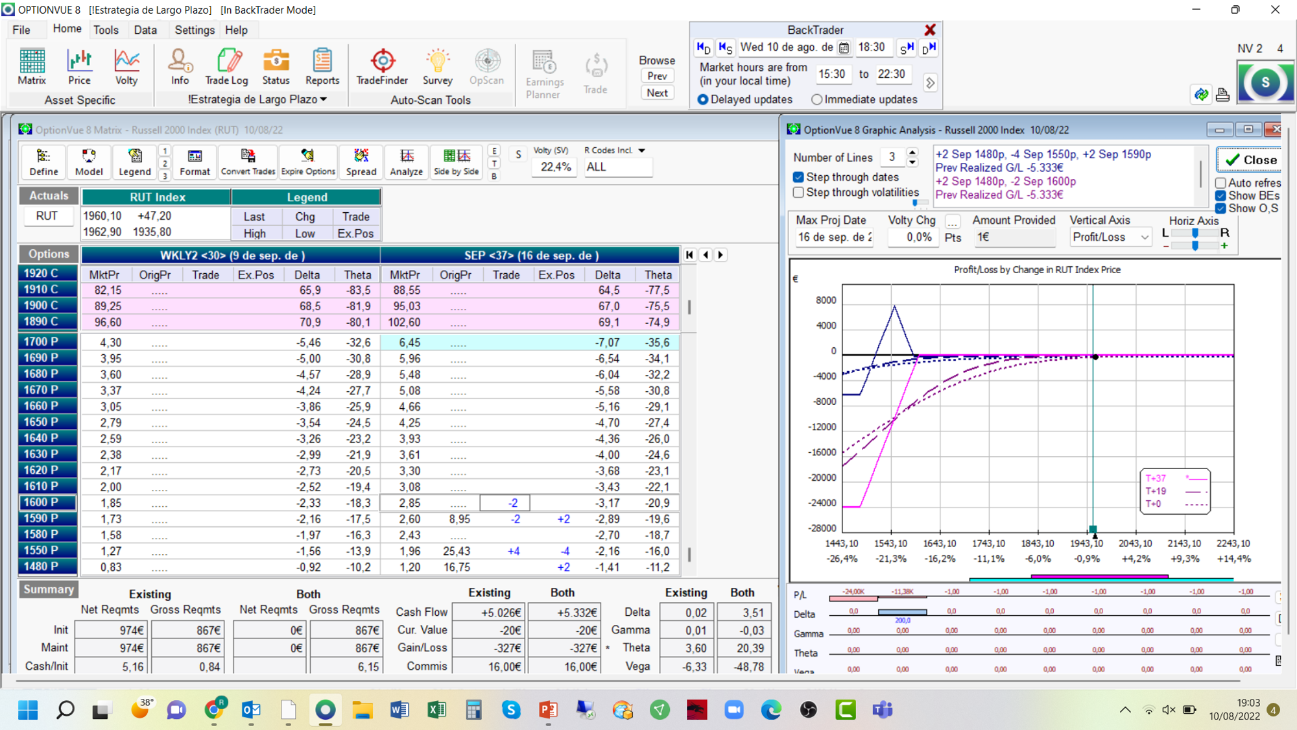The width and height of the screenshot is (1297, 730).
Task: Open the R Codes Incl. dropdown
Action: [x=641, y=151]
